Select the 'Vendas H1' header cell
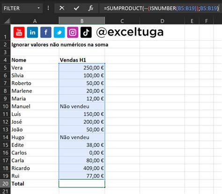Viewport: 222px width, 194px height. coord(82,60)
